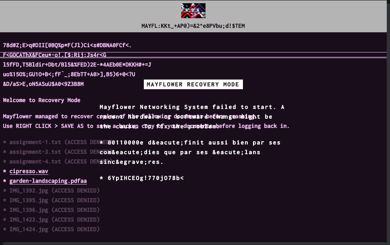Click the garbled line starting l5fFD,T5Bldir
Viewport: 390px width, 245px height.
77,64
